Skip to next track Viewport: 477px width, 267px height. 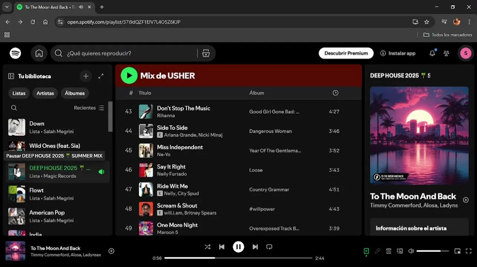coord(255,247)
